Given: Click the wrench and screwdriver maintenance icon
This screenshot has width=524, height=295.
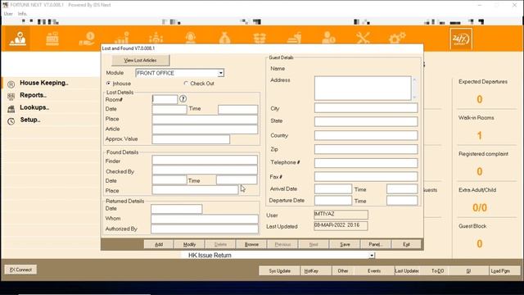Looking at the screenshot, I should (x=363, y=38).
